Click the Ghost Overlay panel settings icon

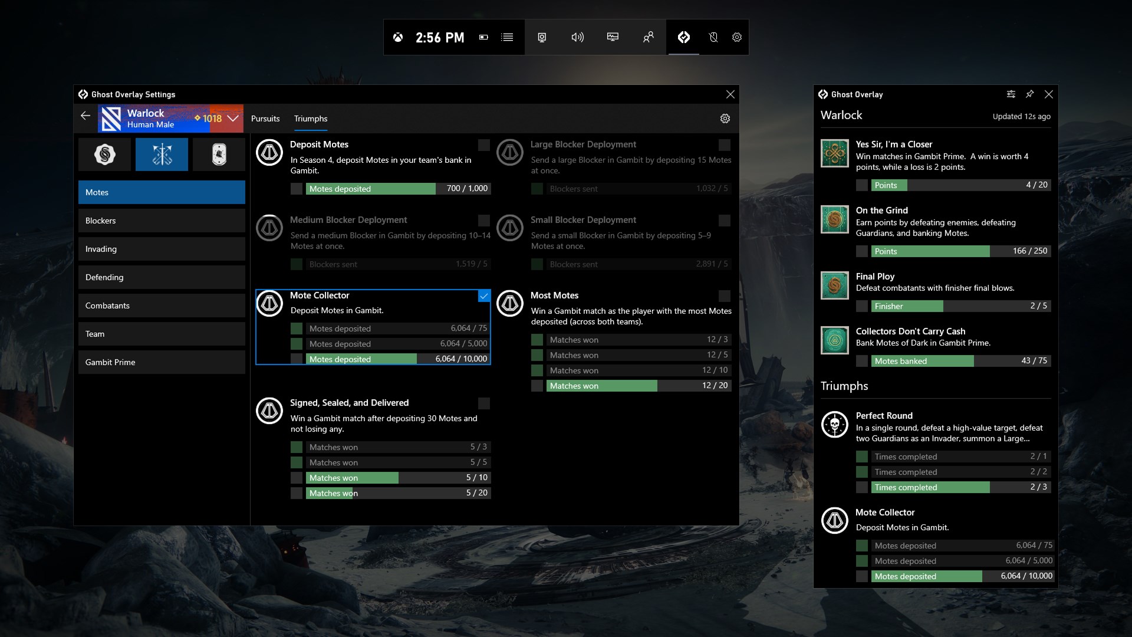1011,94
